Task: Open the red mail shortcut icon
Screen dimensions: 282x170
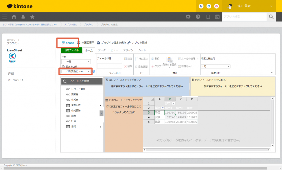Action: coord(216,6)
